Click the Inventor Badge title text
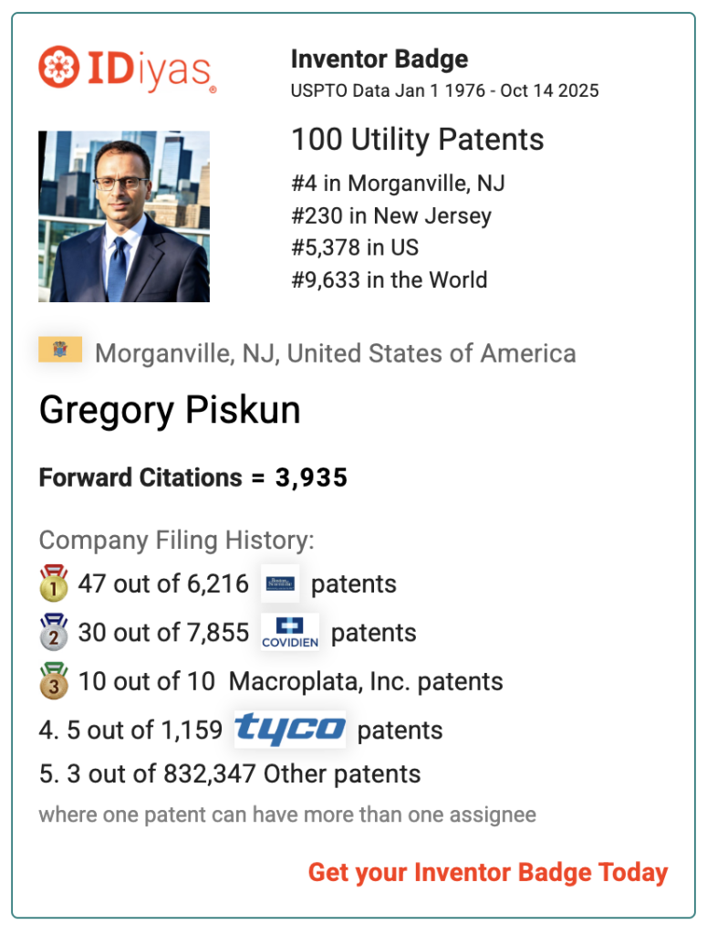 [379, 60]
